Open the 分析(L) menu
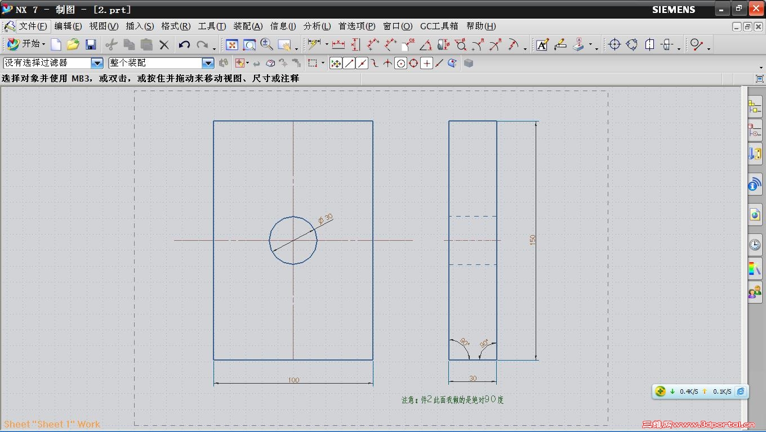The height and width of the screenshot is (432, 766). click(317, 26)
